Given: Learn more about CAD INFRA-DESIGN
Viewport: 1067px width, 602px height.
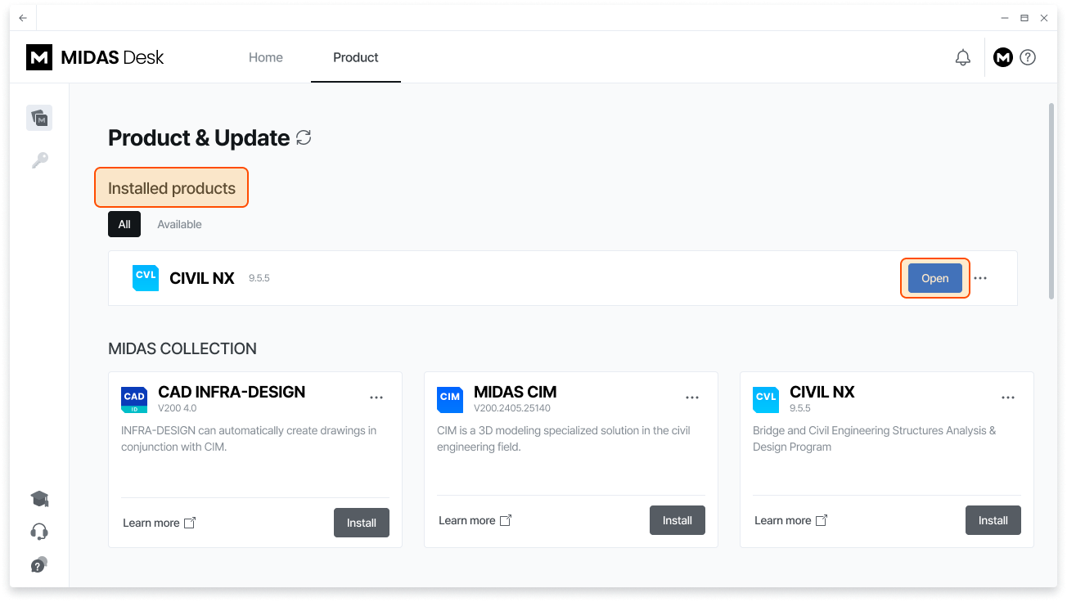Looking at the screenshot, I should pyautogui.click(x=160, y=523).
